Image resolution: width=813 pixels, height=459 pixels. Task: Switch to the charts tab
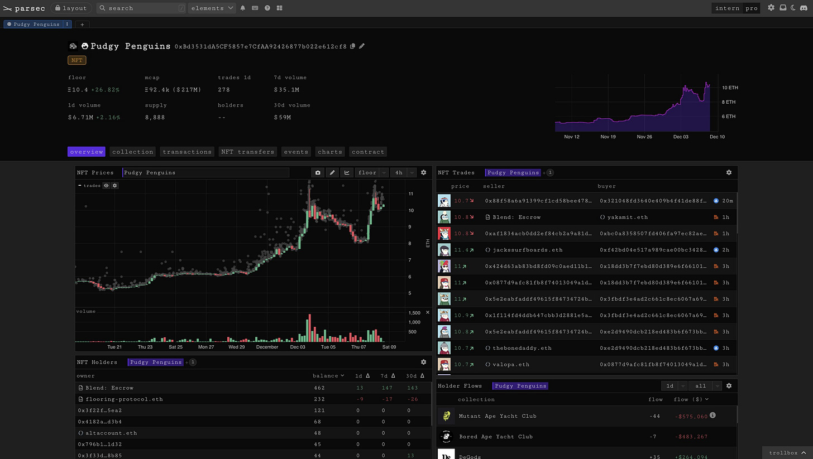tap(329, 152)
